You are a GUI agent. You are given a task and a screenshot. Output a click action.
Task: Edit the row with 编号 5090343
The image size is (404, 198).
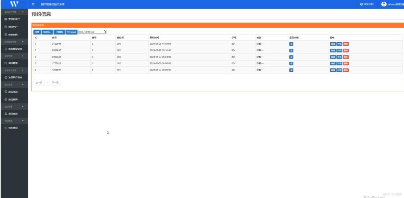point(333,57)
